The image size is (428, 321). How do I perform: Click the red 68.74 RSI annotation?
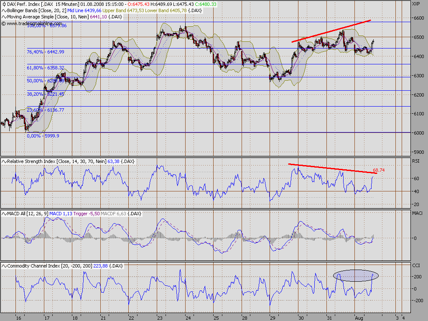[379, 171]
